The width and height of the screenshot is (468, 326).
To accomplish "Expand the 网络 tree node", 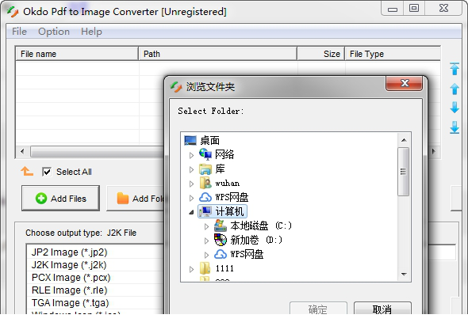I will click(191, 155).
